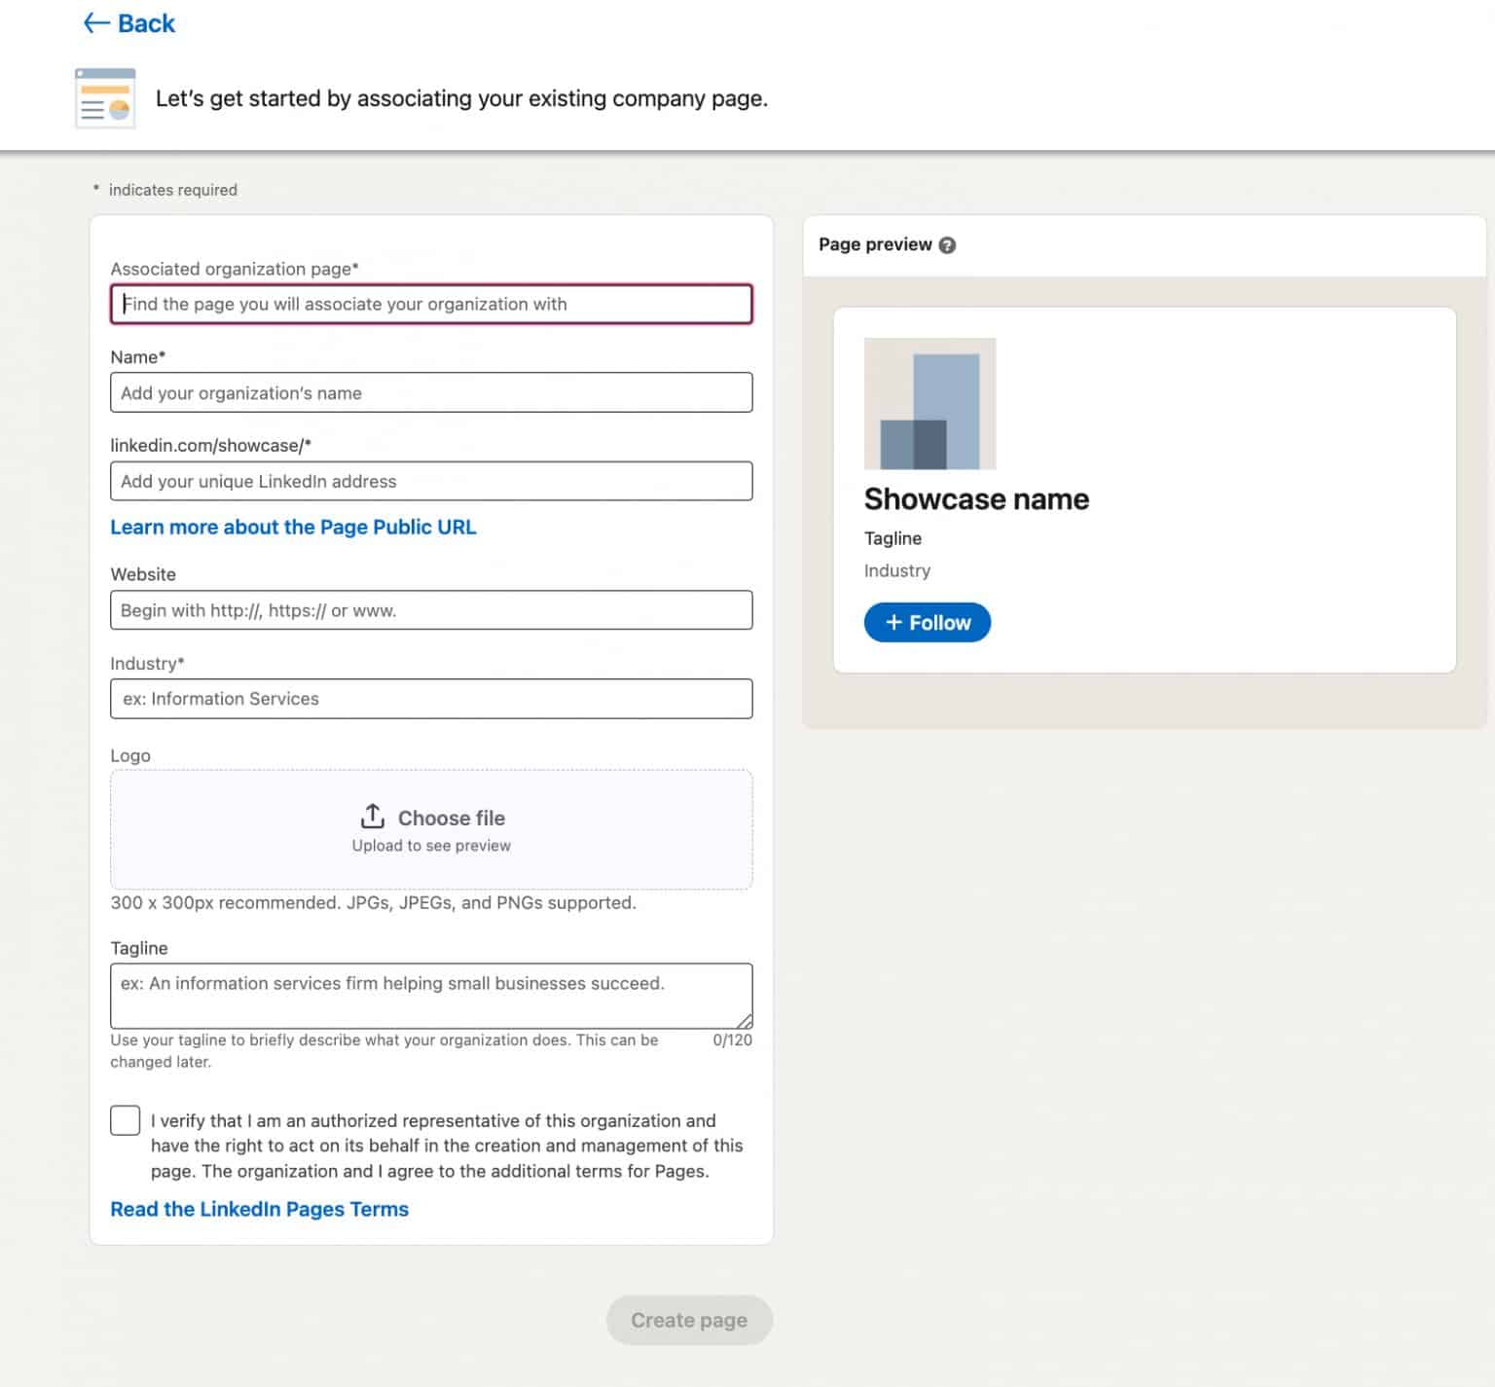Click the unique LinkedIn address field

click(x=431, y=481)
